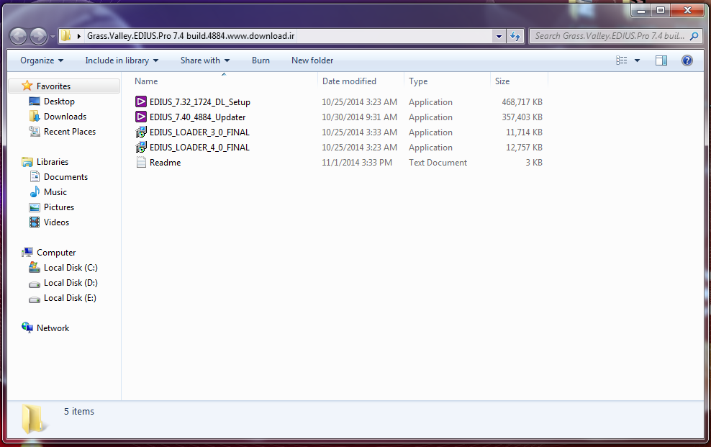Select EDIUS_7.40_4884_Updater file icon
The image size is (711, 447).
[x=141, y=117]
